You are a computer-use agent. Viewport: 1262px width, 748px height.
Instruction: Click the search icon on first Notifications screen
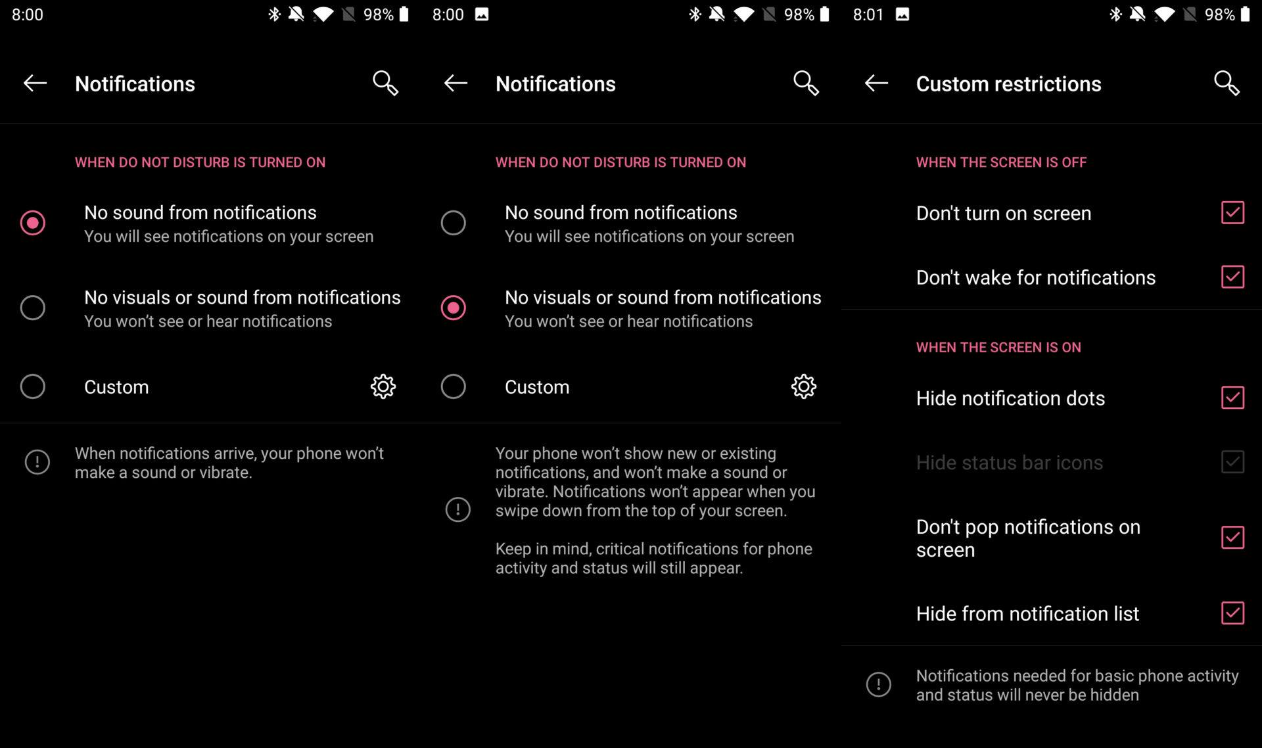click(385, 83)
